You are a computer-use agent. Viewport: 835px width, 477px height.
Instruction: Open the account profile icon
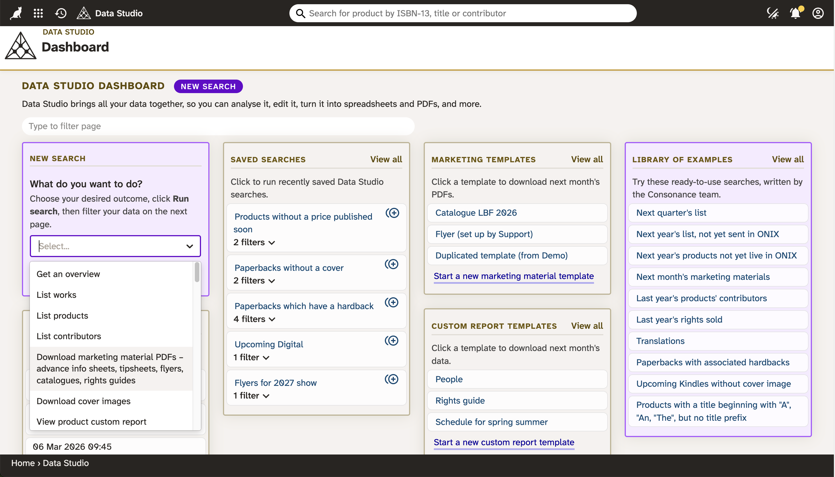818,13
